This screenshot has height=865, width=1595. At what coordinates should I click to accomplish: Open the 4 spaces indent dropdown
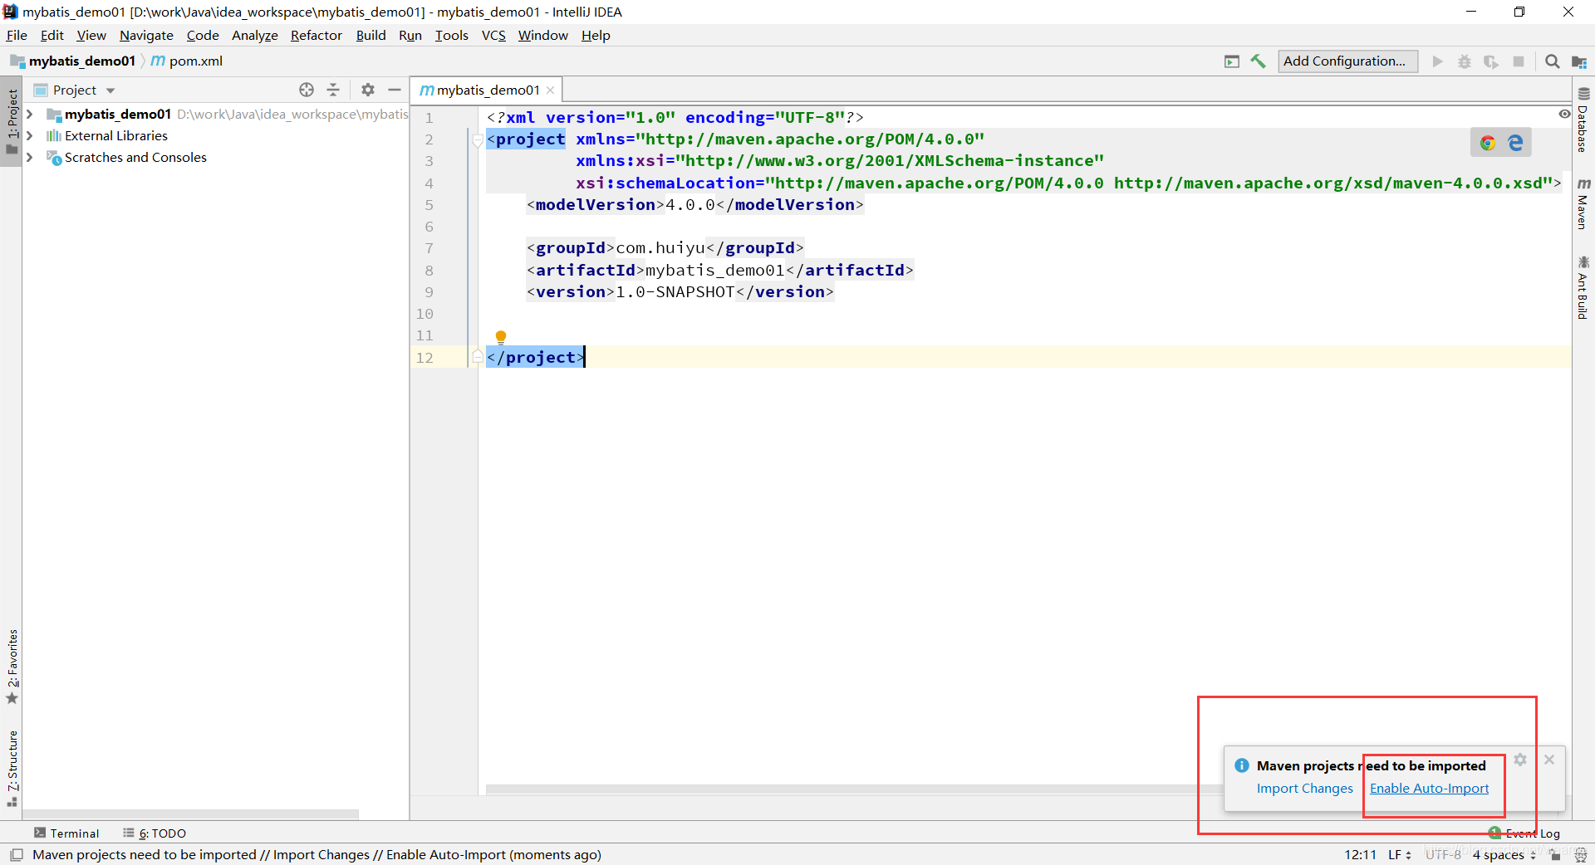point(1504,854)
